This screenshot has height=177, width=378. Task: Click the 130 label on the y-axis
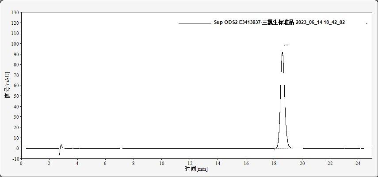13,12
